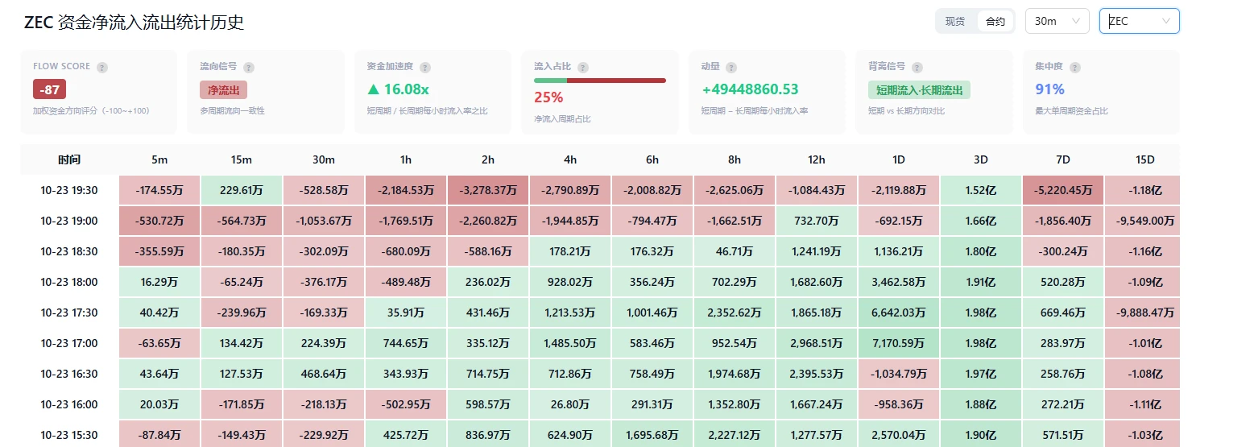
Task: Click the -174.55万 cell
Action: [x=159, y=190]
